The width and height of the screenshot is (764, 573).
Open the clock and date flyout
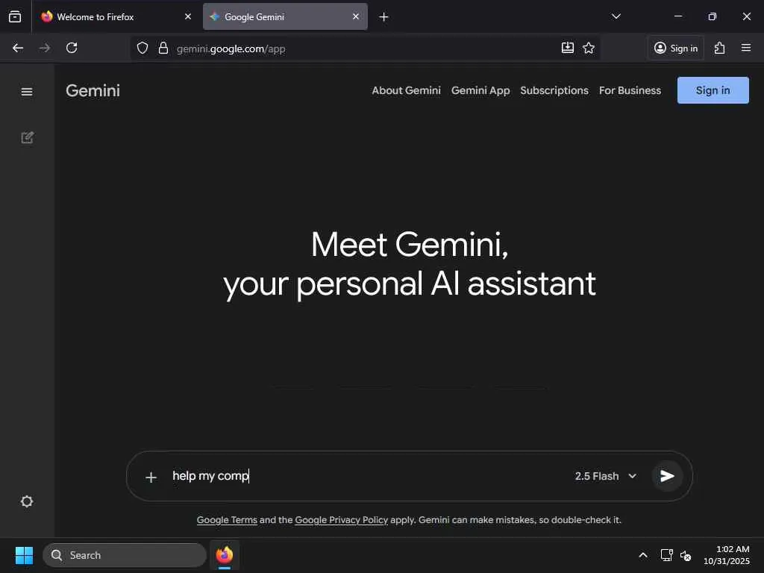point(727,555)
